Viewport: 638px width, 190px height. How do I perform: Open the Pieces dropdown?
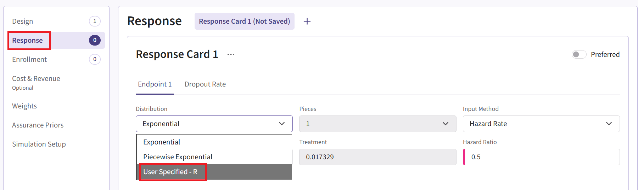click(377, 124)
